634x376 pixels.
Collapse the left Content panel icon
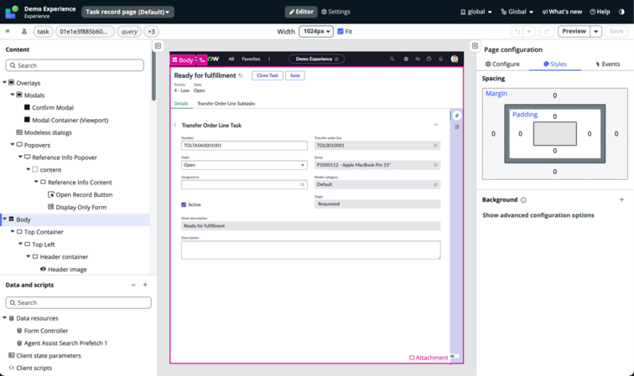tap(158, 45)
